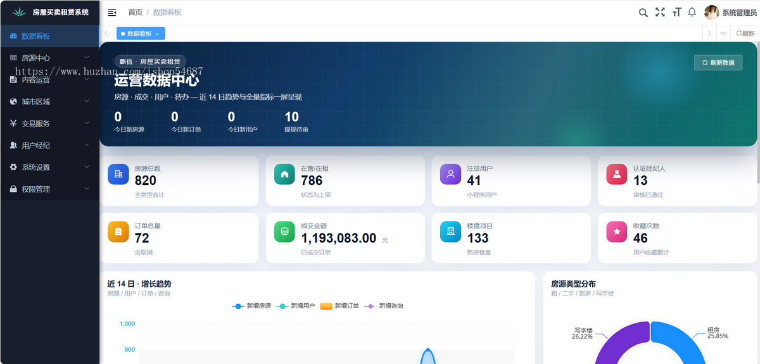Click the chart peak point near 800
The height and width of the screenshot is (364, 760).
coord(427,349)
